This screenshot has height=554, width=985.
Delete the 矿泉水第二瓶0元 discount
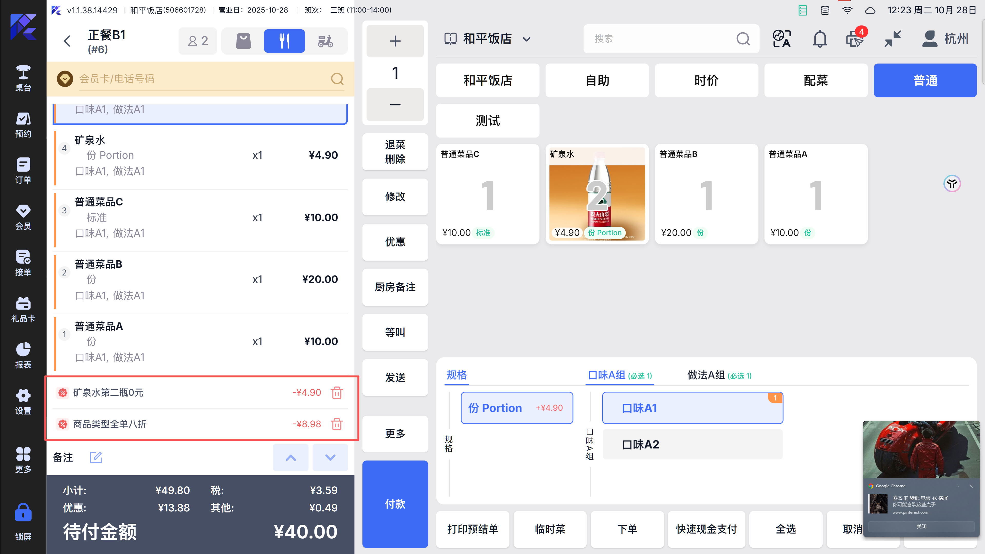(x=337, y=393)
